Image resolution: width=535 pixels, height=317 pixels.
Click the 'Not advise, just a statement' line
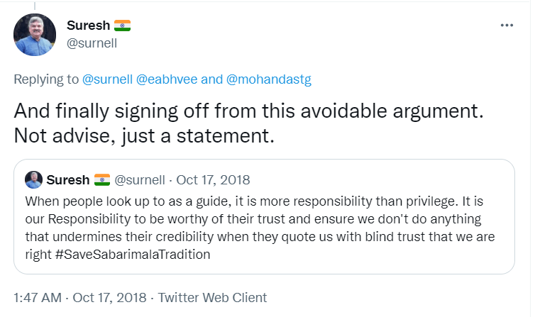pos(144,135)
